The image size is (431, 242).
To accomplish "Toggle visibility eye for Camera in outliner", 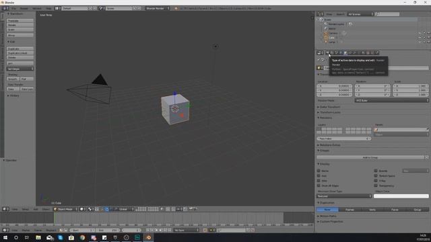I will pyautogui.click(x=420, y=33).
